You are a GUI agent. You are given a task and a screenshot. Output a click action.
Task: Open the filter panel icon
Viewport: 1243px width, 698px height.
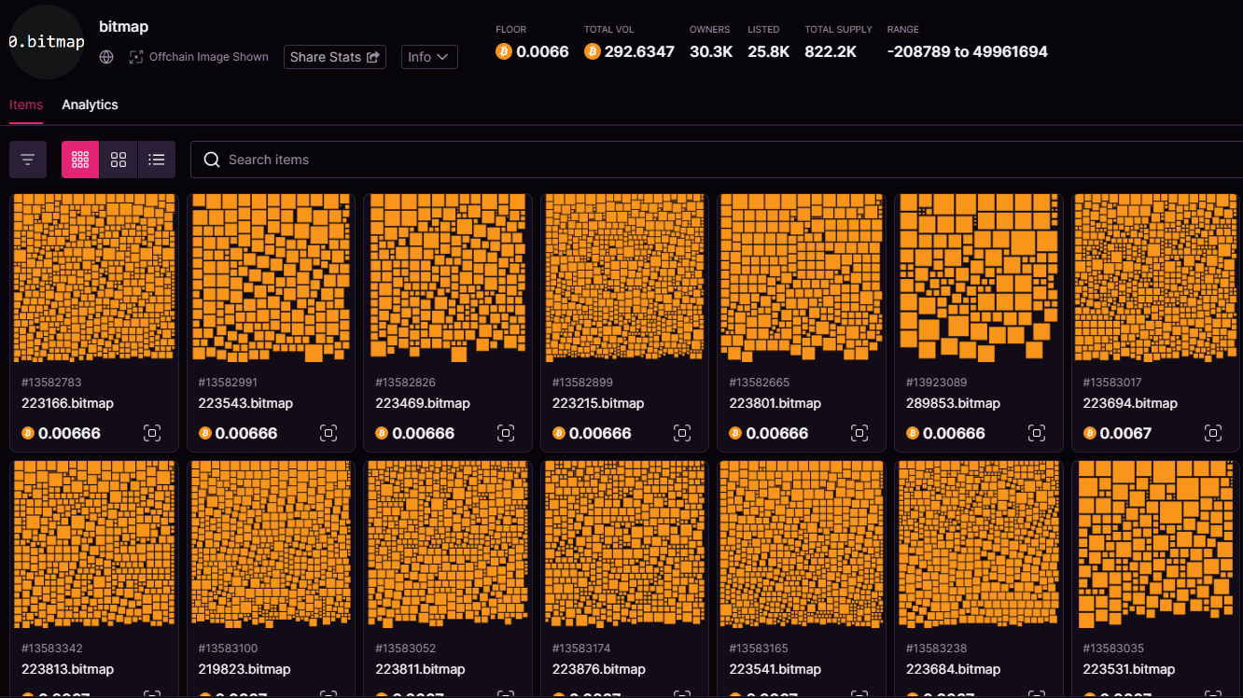point(28,160)
